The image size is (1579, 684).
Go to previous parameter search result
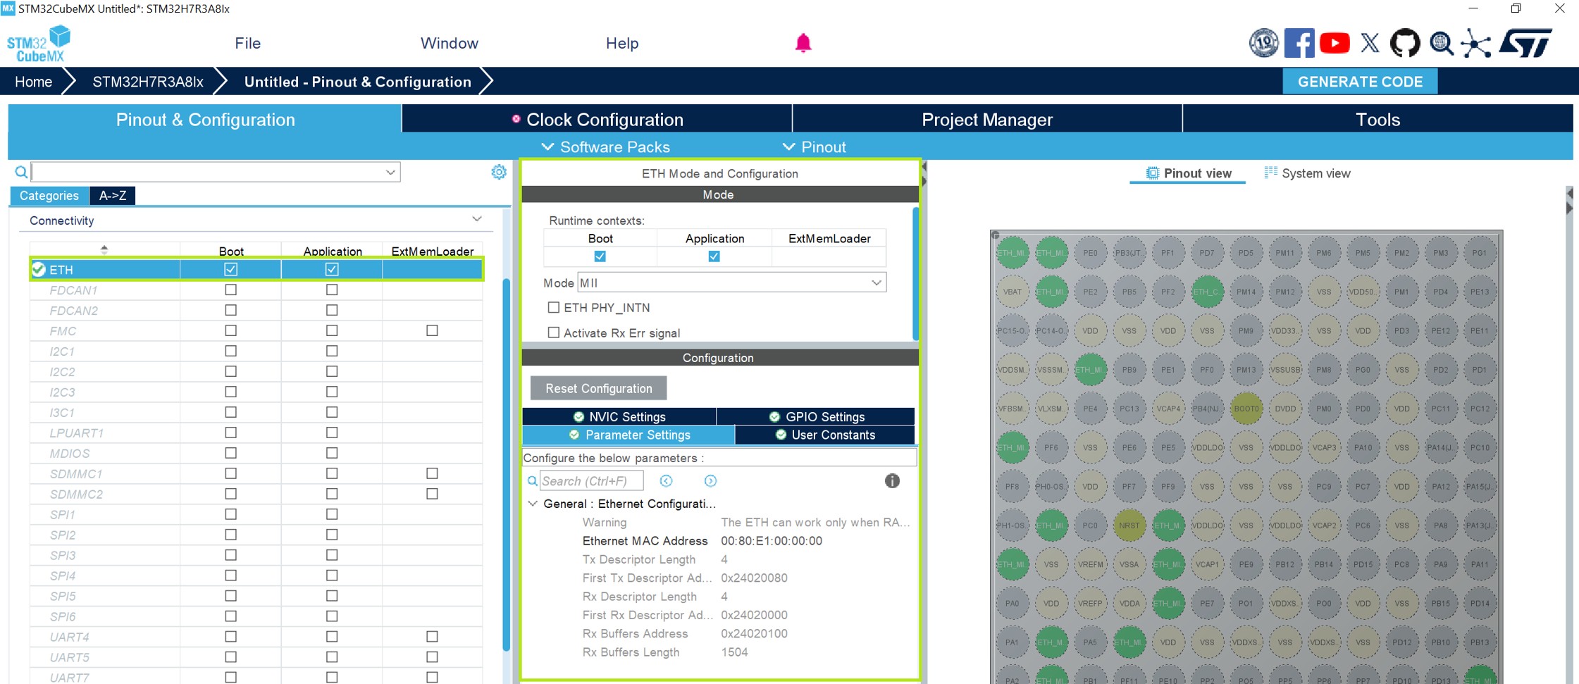pos(666,481)
